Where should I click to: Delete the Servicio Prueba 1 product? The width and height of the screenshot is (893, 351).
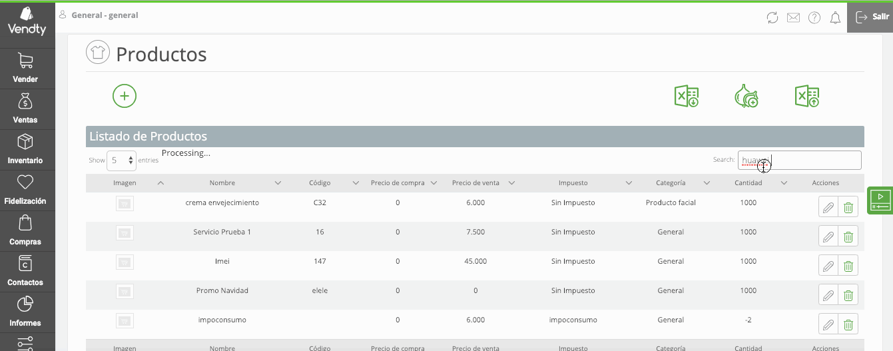[848, 236]
